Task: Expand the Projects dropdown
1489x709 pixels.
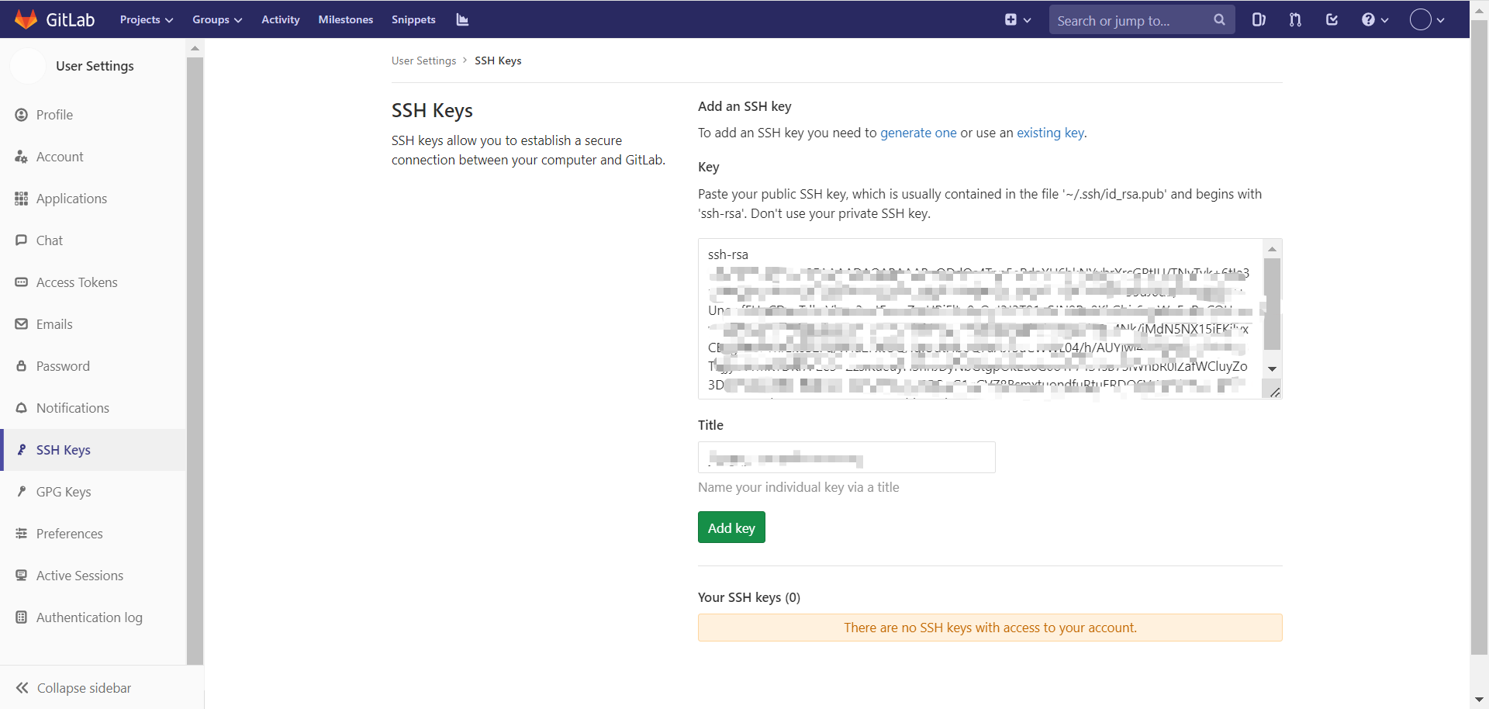Action: (147, 19)
